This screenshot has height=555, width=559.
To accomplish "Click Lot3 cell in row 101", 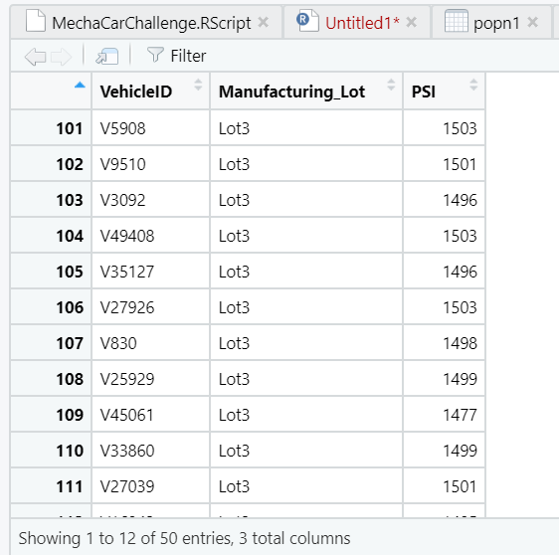I will [306, 128].
